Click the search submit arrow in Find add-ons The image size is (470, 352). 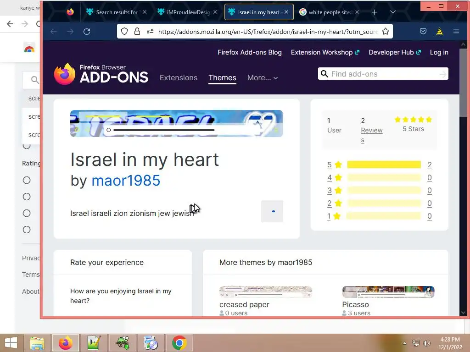[x=442, y=74]
